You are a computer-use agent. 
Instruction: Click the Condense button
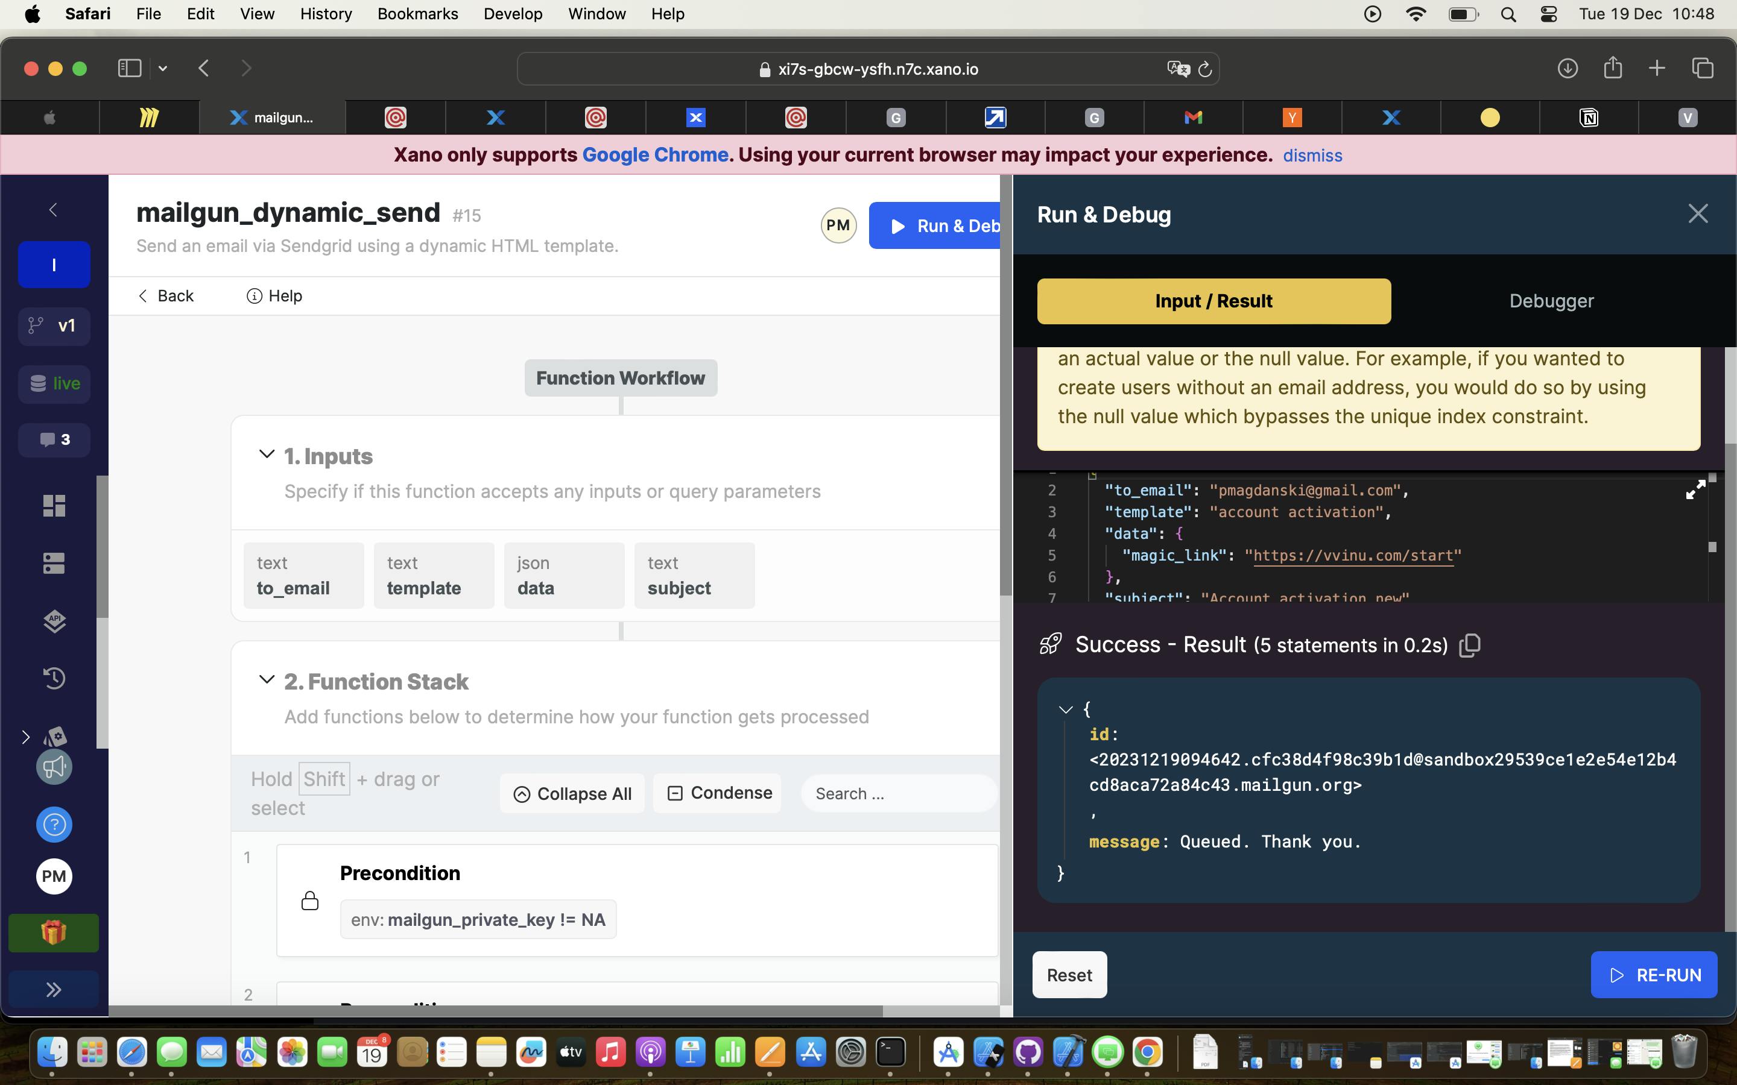717,793
